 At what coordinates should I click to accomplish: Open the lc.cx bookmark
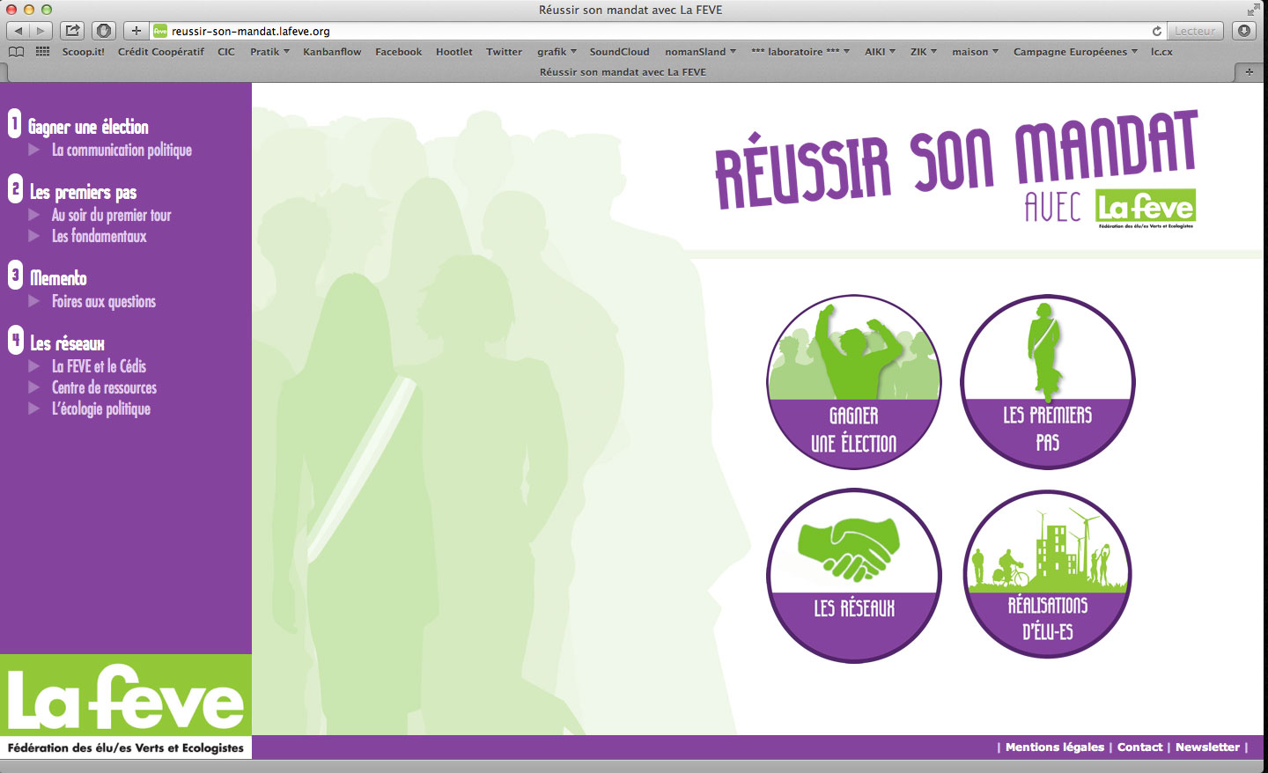[1161, 52]
